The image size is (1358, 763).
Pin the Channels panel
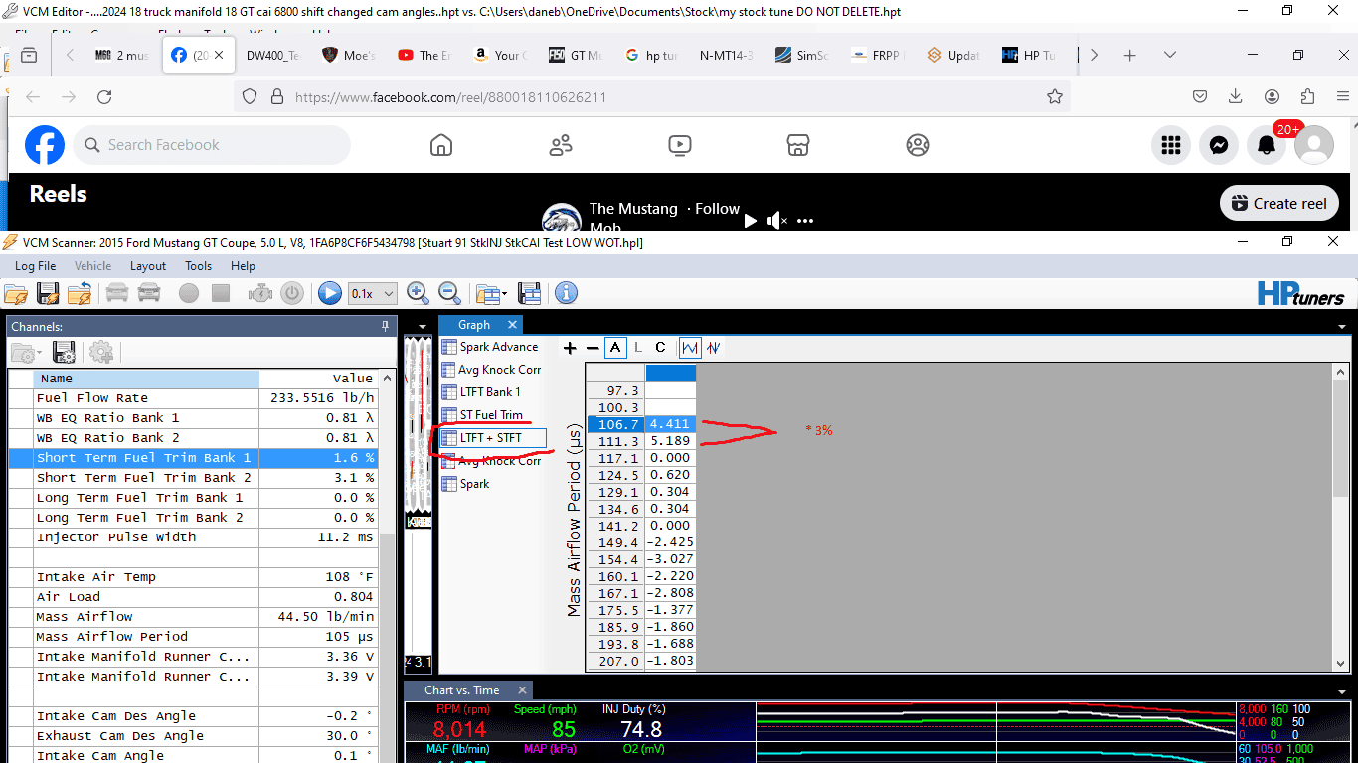(x=385, y=326)
